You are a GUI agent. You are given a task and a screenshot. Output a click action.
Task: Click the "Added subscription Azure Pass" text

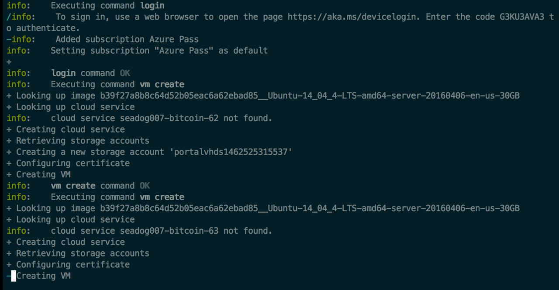point(127,40)
